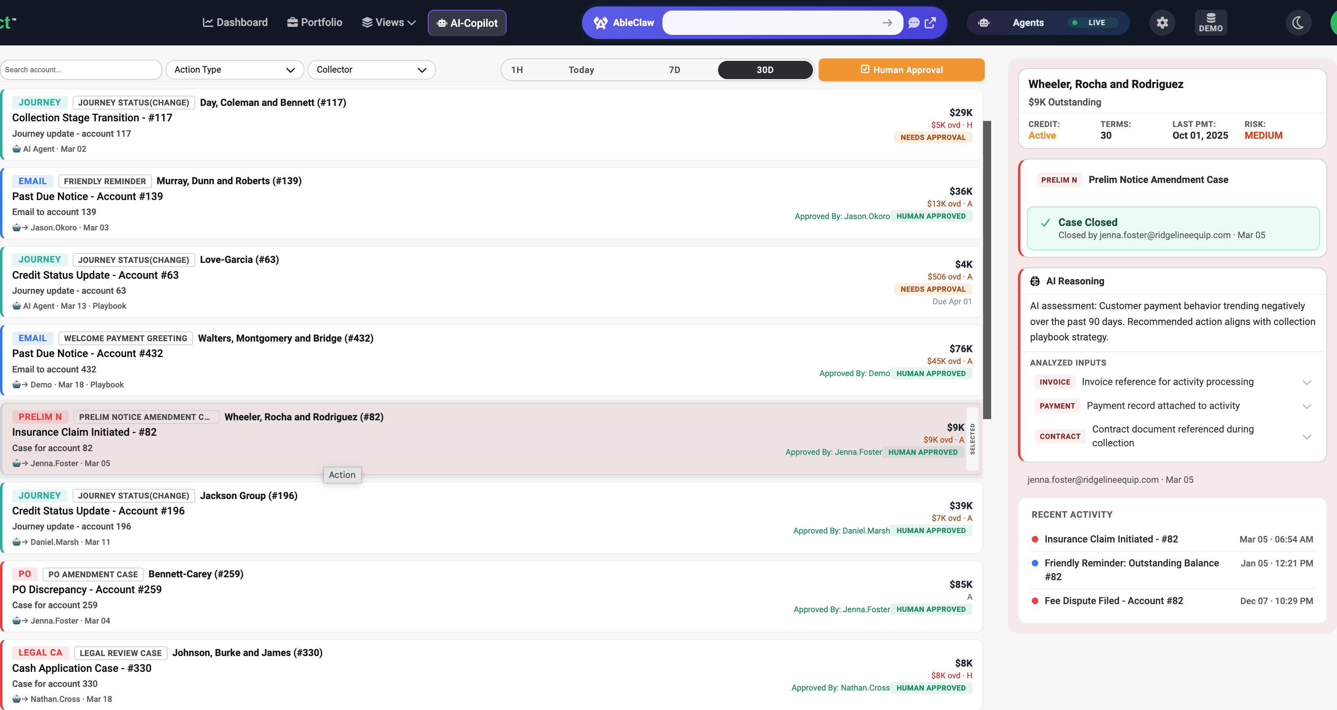1337x710 pixels.
Task: Switch to dark mode with the moon icon
Action: click(1298, 22)
